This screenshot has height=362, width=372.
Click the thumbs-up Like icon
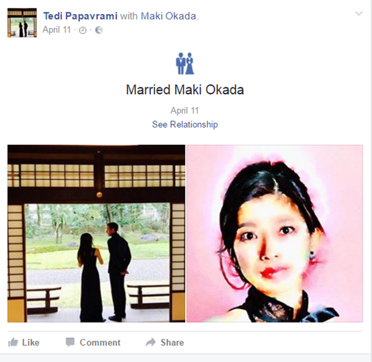[13, 343]
